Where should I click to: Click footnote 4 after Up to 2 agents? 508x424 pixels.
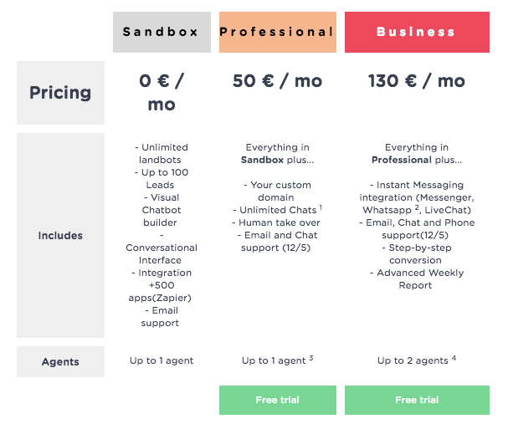tap(454, 358)
